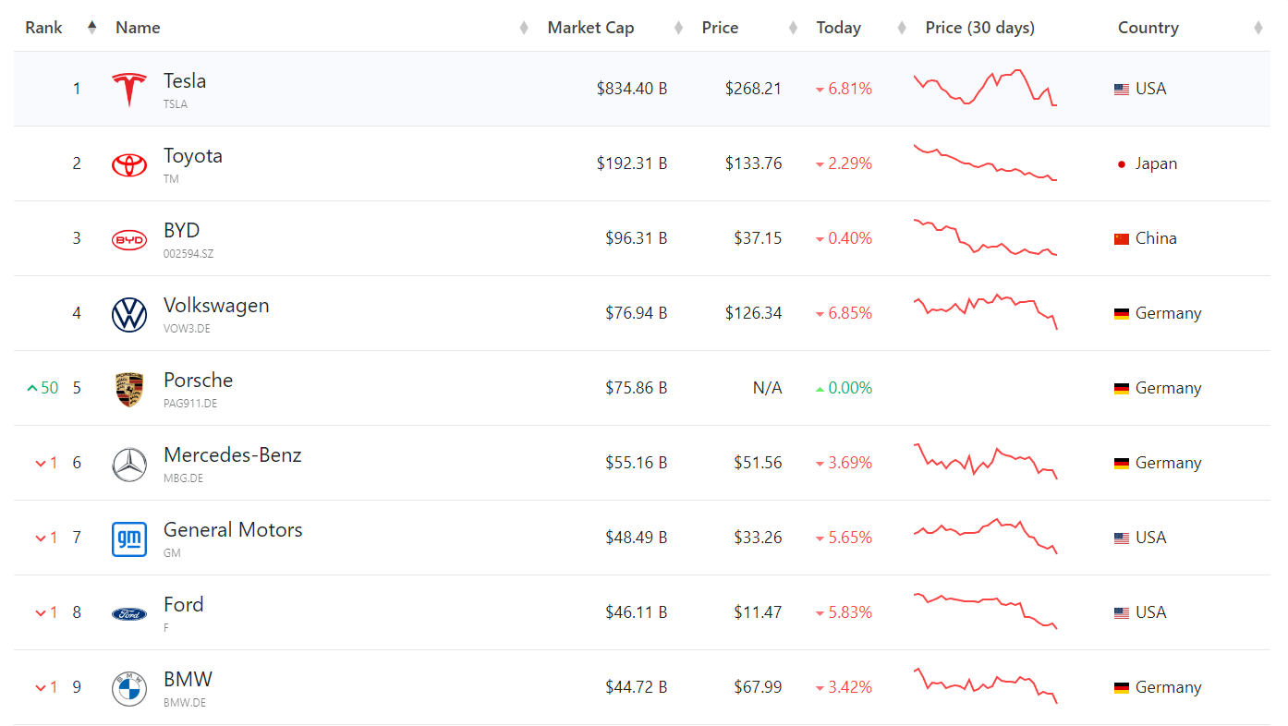Screen dimensions: 1288x726
Task: Click the BYD logo icon
Action: [x=129, y=239]
